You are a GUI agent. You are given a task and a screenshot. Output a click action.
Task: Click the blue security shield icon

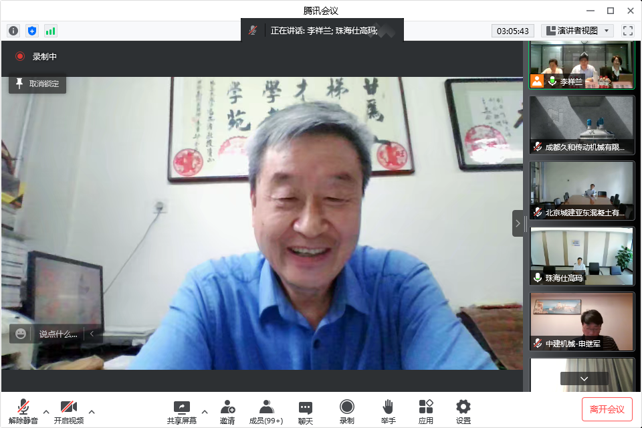point(32,31)
